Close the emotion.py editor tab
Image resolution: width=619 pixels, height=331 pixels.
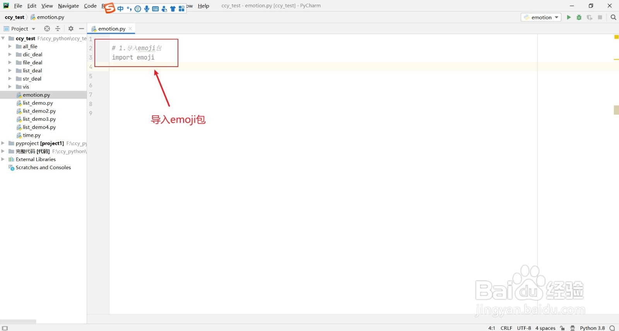130,29
